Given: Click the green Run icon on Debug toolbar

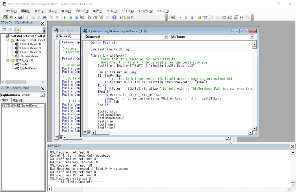Looking at the screenshot, I should 180,18.
